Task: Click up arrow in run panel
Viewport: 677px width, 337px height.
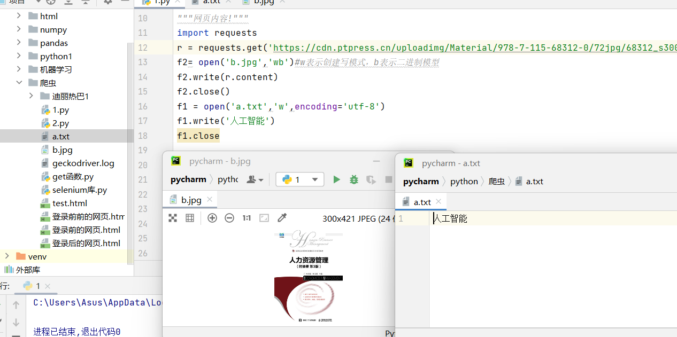Action: [16, 305]
